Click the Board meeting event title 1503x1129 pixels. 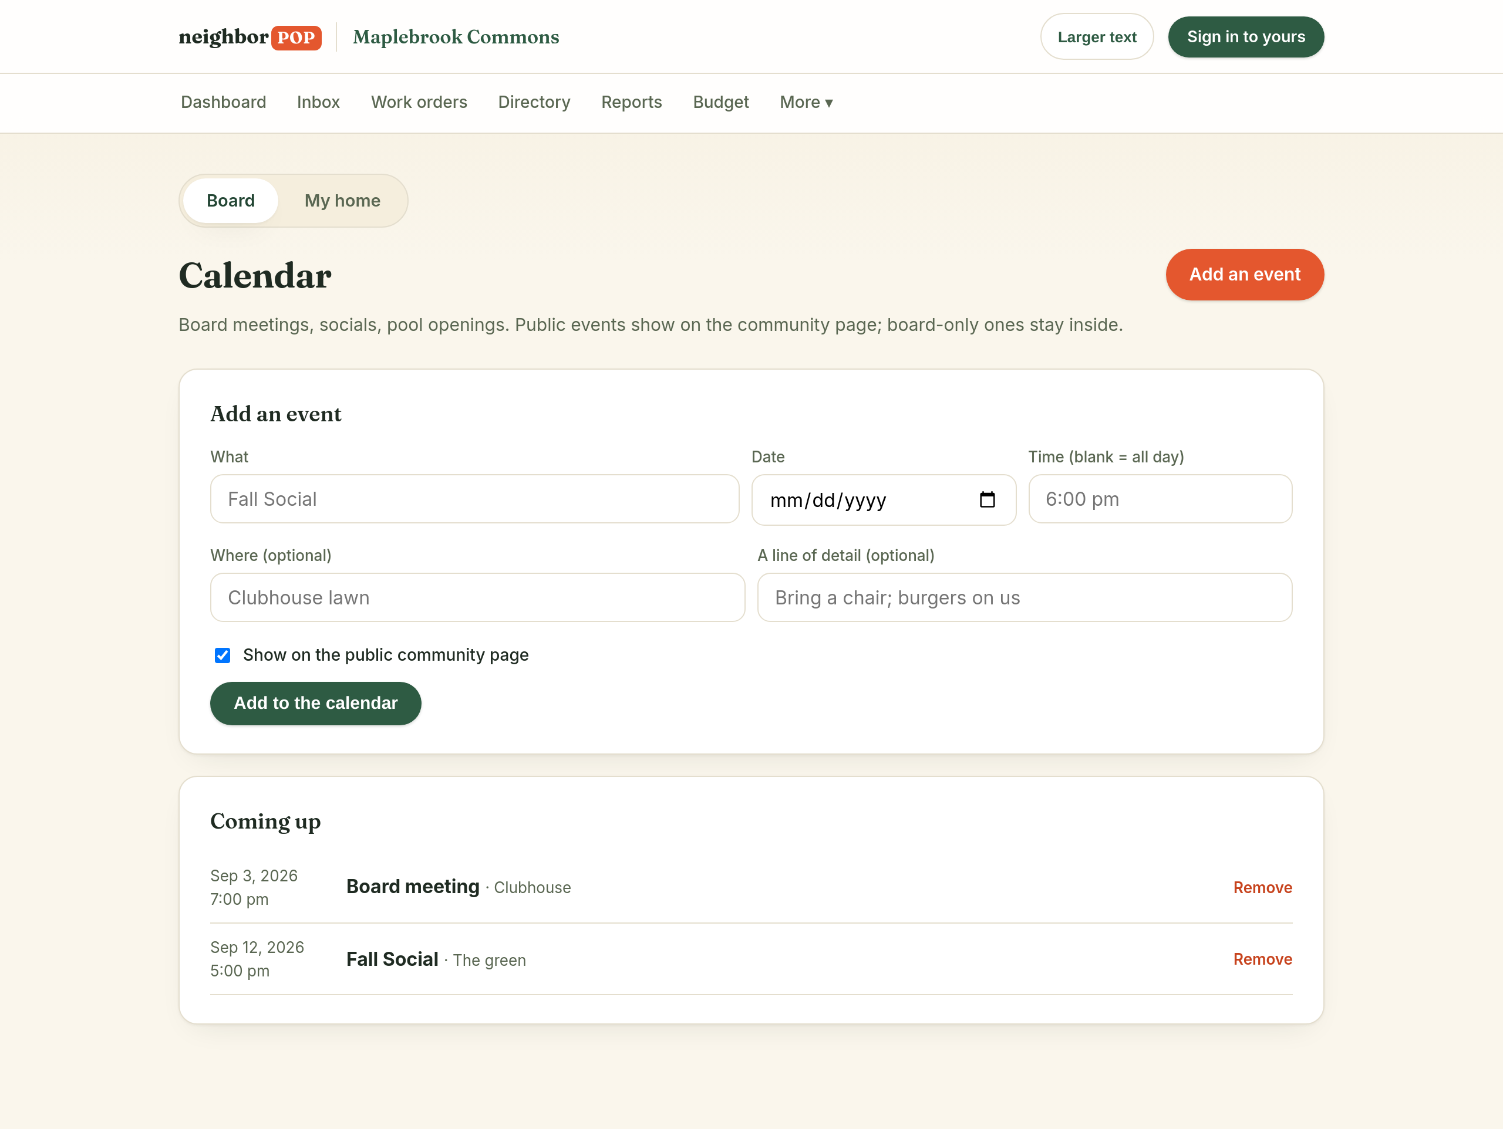click(413, 887)
